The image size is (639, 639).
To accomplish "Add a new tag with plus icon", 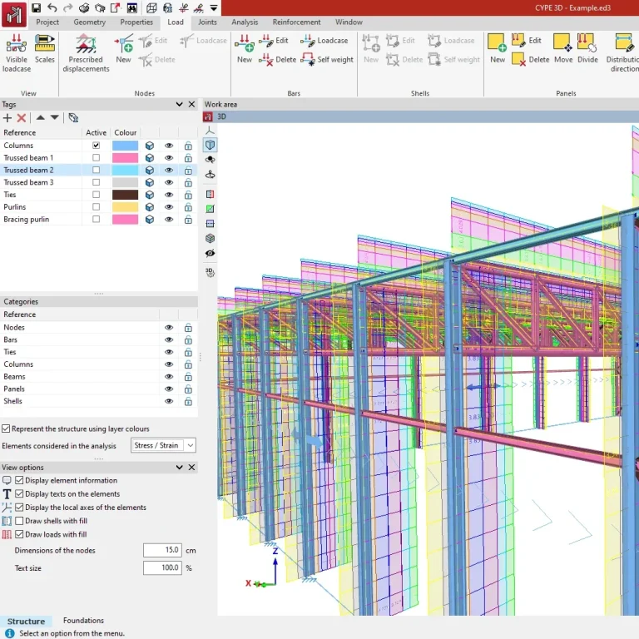I will pos(7,118).
